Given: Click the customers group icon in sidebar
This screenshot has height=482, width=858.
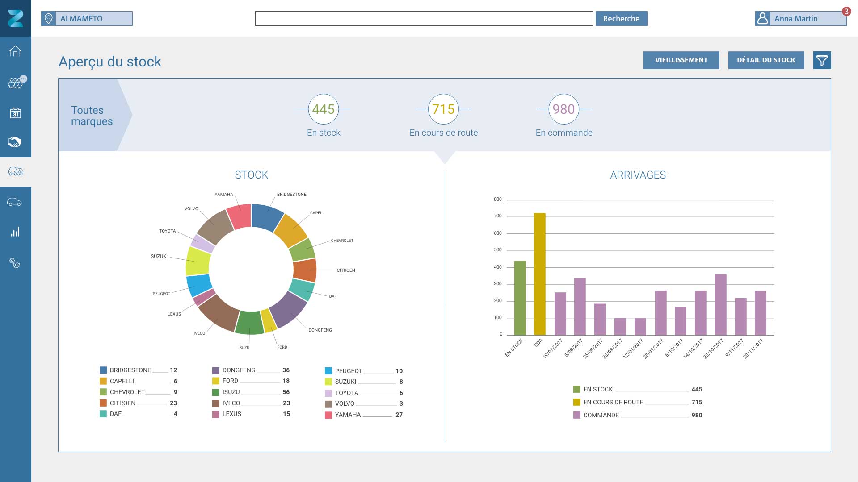Looking at the screenshot, I should [15, 83].
